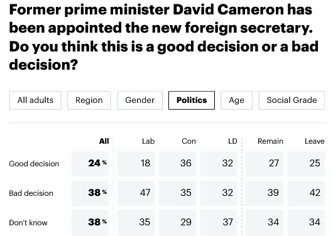Switch to the Age tab
This screenshot has height=236, width=333.
(237, 100)
